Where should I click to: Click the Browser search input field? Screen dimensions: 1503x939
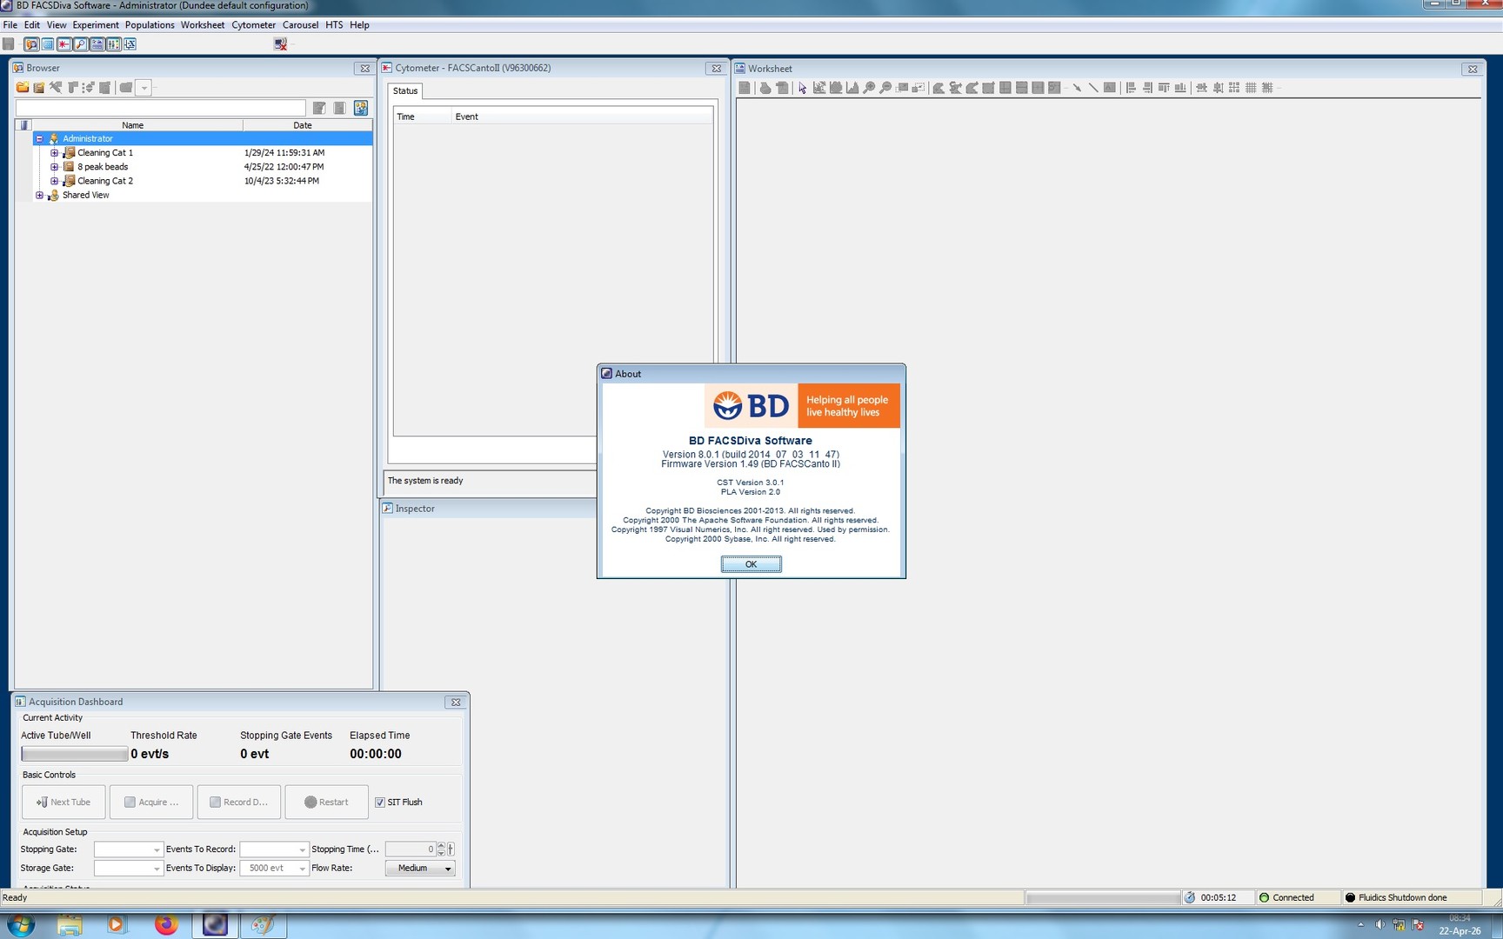[161, 108]
